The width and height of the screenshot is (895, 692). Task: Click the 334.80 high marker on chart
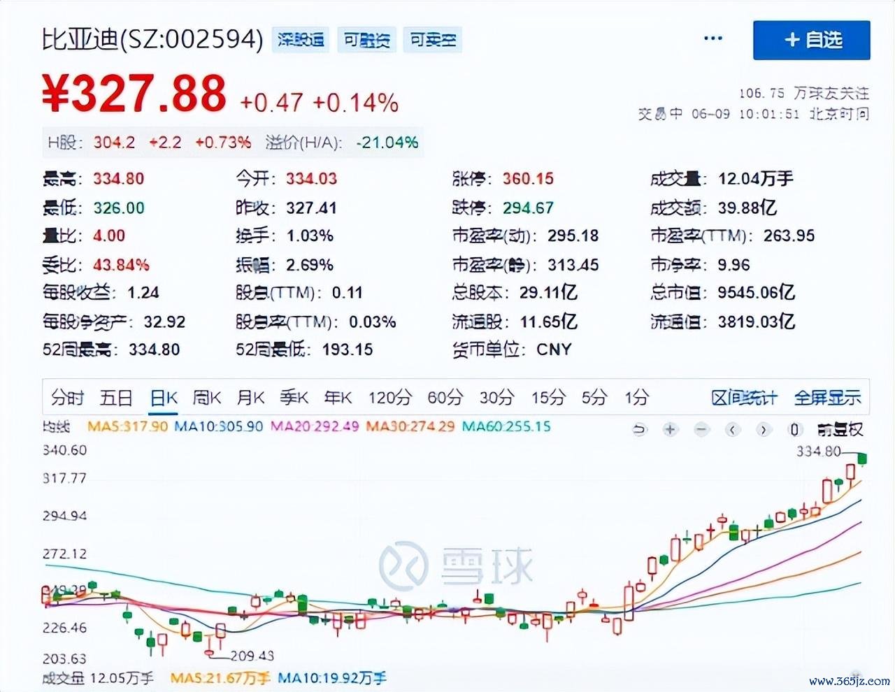(819, 452)
